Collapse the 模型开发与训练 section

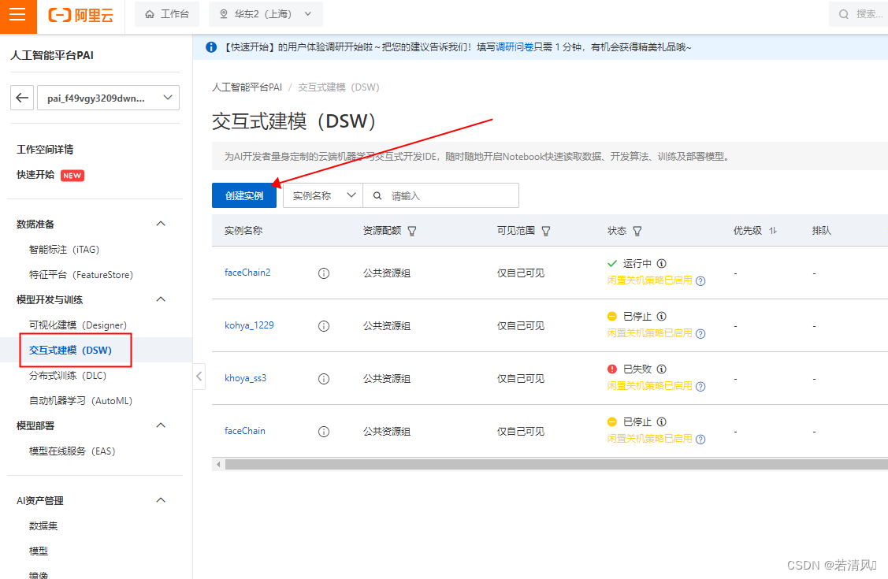(x=161, y=299)
